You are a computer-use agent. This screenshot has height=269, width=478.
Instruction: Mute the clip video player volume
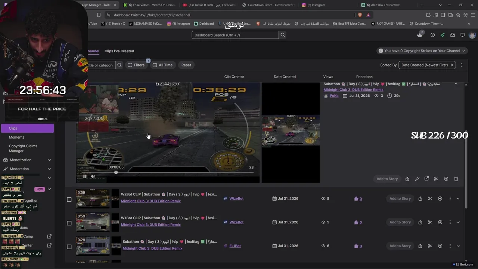click(93, 176)
